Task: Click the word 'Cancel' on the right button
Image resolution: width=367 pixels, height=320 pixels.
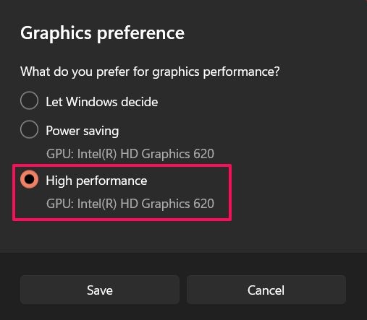Action: 266,290
